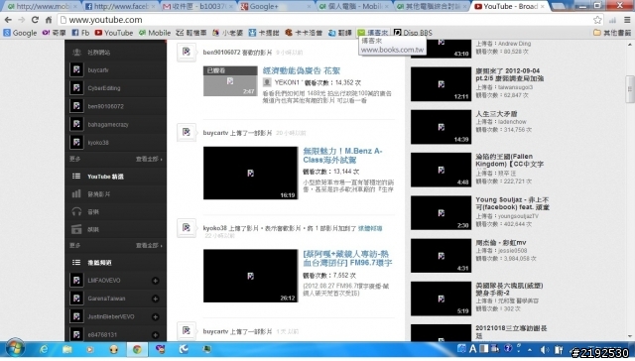Expand all subscriptions below kyoko38

149,159
